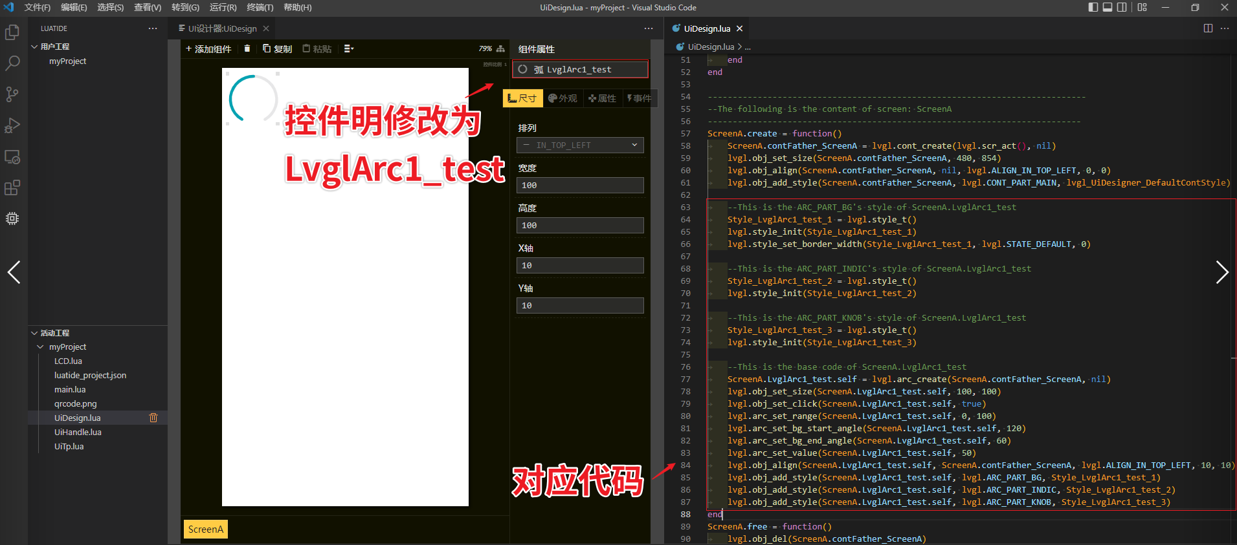Click the 复制 button in designer toolbar
The width and height of the screenshot is (1237, 545).
(277, 49)
